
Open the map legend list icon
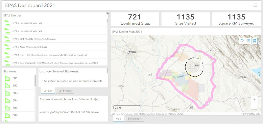click(x=248, y=41)
